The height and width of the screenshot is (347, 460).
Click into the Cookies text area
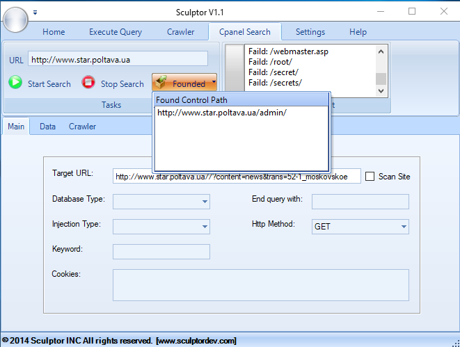click(260, 285)
